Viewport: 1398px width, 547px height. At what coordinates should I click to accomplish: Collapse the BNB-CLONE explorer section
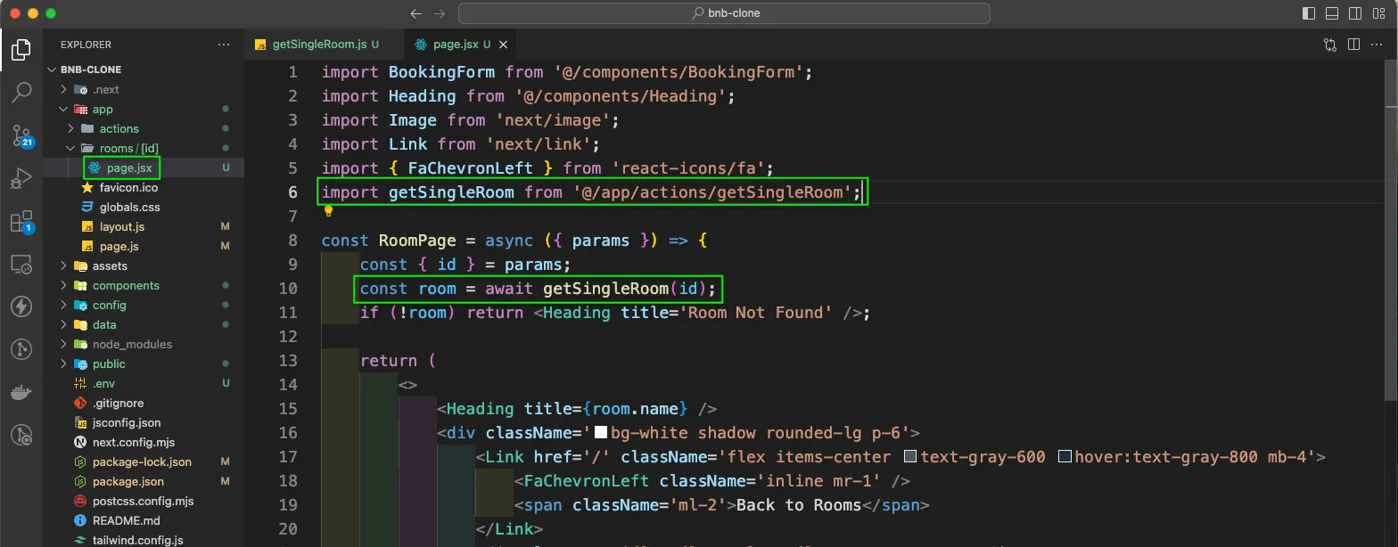point(53,69)
